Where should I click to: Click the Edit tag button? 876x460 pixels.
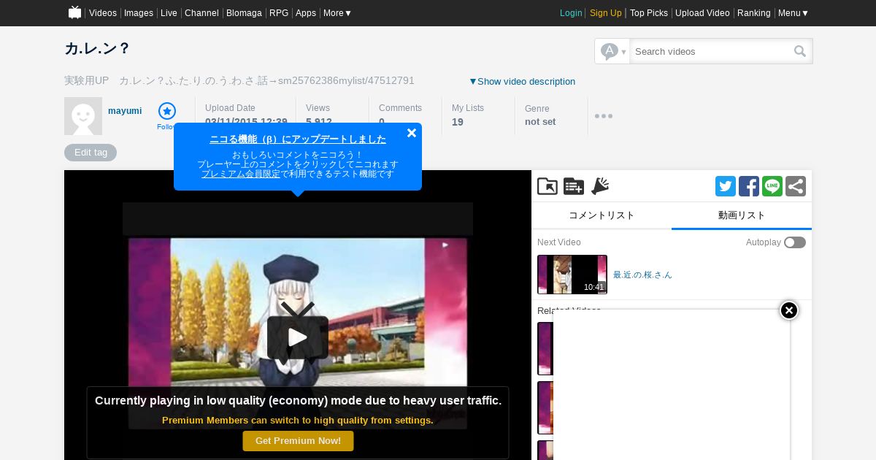(x=91, y=153)
